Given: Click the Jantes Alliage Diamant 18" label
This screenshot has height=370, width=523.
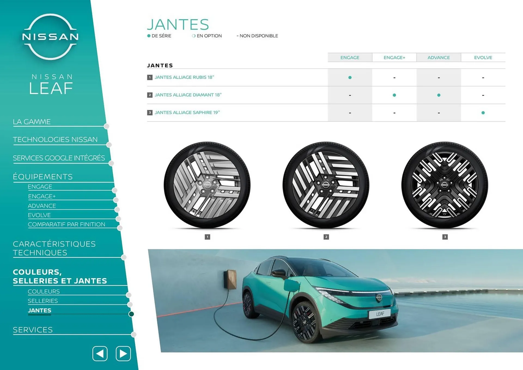Looking at the screenshot, I should coord(188,95).
